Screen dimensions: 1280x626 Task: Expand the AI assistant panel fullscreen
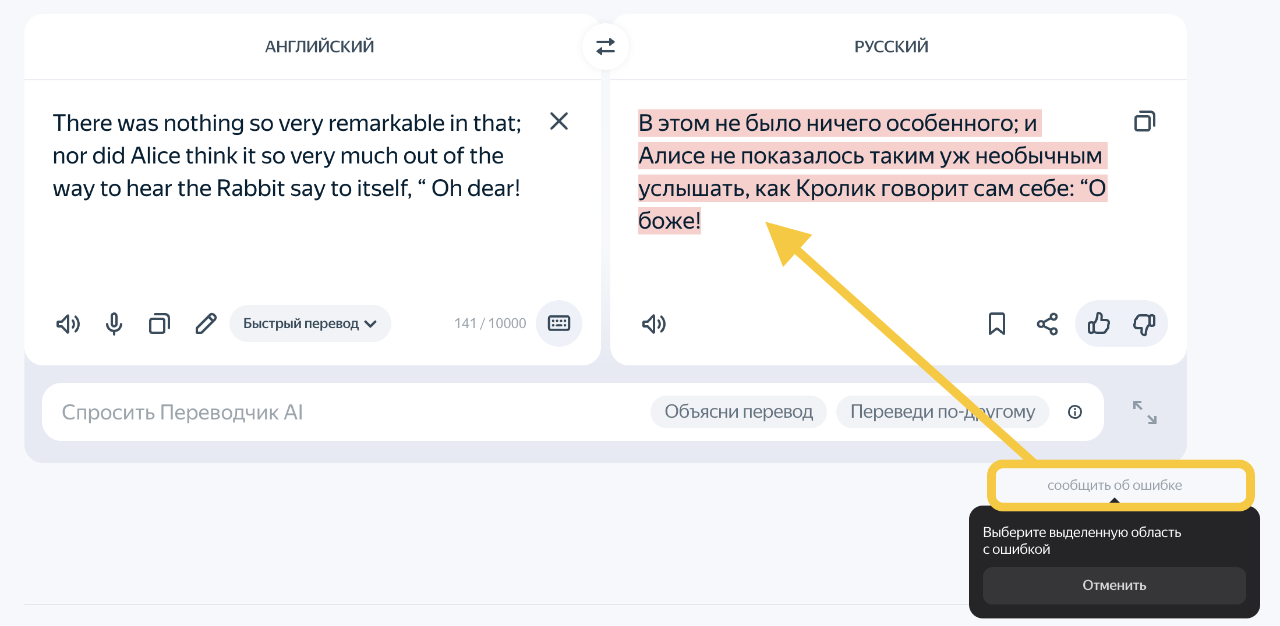click(x=1145, y=412)
